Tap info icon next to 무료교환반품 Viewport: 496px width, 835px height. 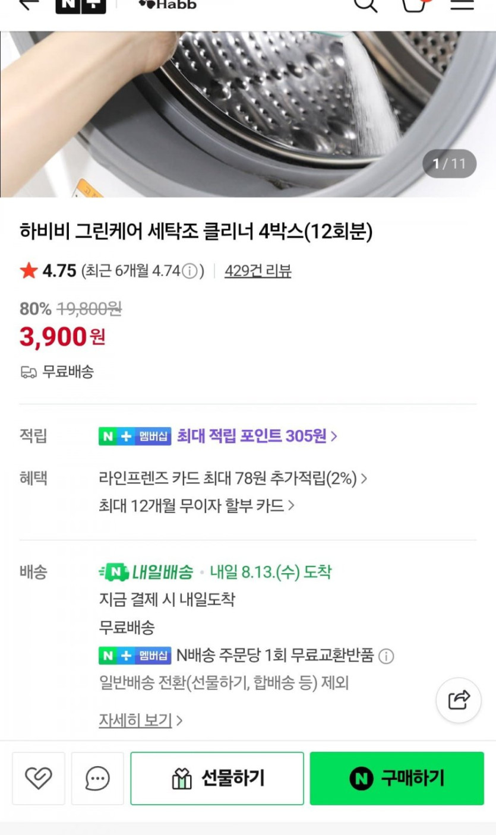click(386, 656)
